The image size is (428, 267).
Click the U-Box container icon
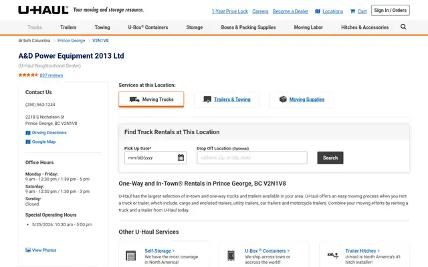point(231,256)
